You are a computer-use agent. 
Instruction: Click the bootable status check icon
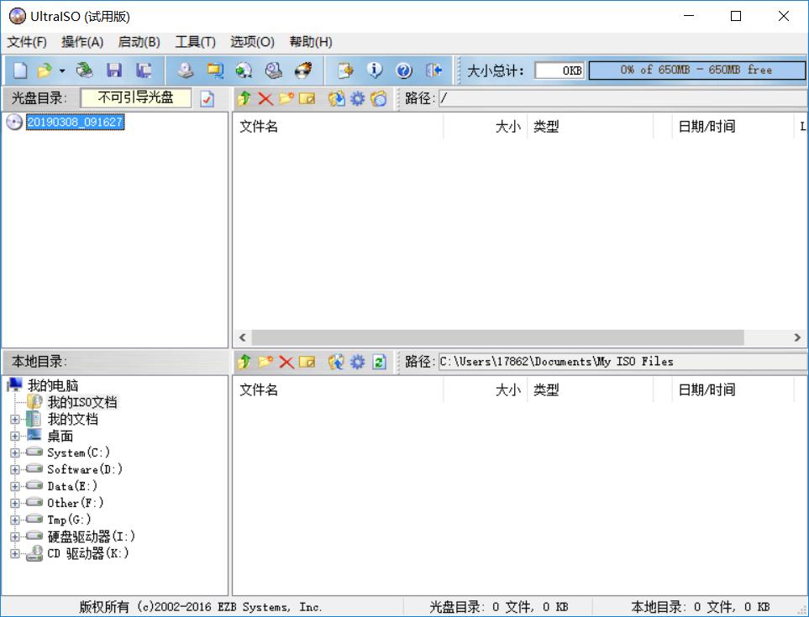[206, 98]
